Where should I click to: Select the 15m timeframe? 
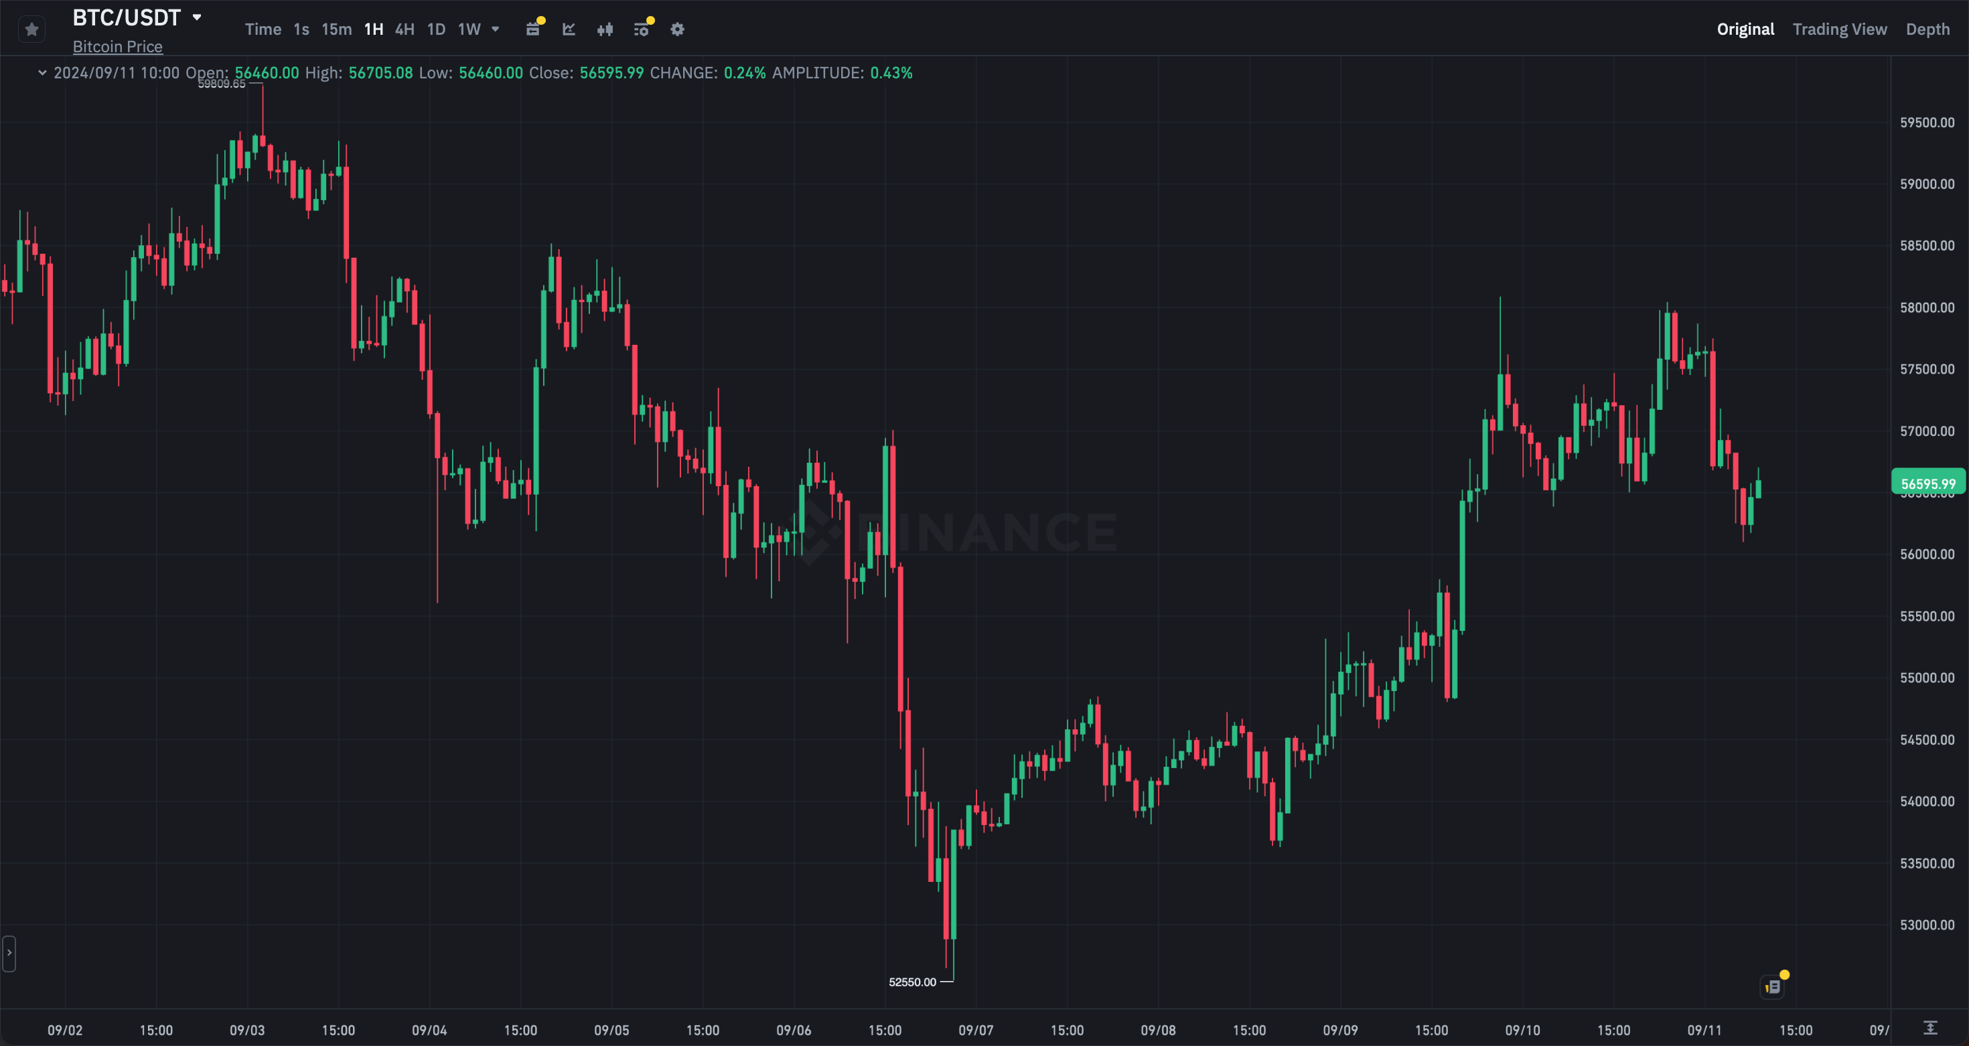(x=336, y=29)
